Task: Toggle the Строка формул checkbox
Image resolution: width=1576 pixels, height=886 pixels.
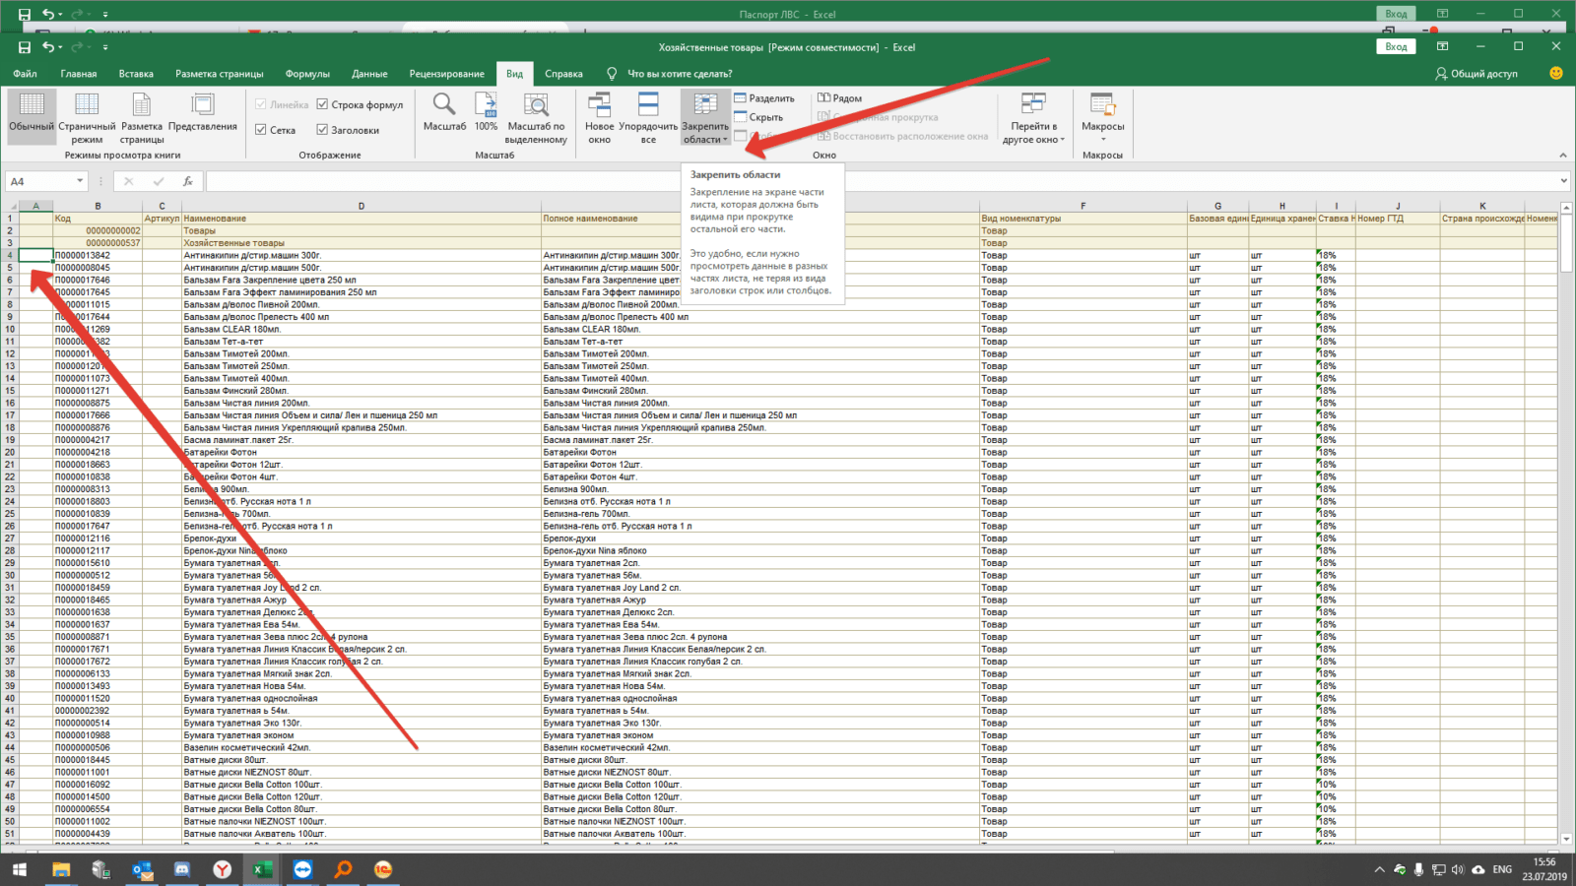Action: (x=322, y=104)
